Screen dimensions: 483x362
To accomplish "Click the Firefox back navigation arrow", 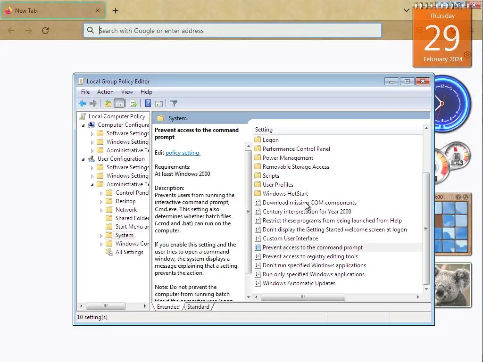I will [x=11, y=31].
